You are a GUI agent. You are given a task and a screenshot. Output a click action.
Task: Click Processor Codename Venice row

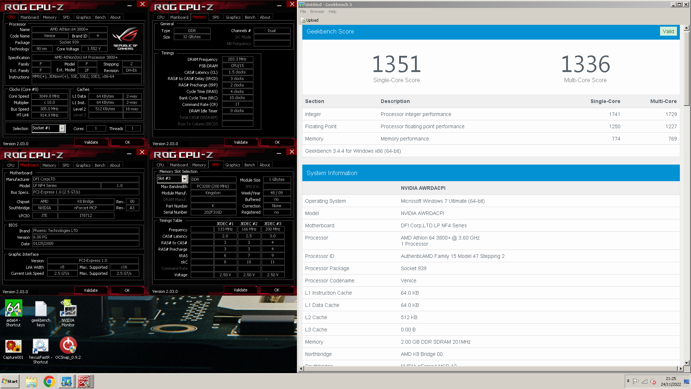pyautogui.click(x=491, y=281)
